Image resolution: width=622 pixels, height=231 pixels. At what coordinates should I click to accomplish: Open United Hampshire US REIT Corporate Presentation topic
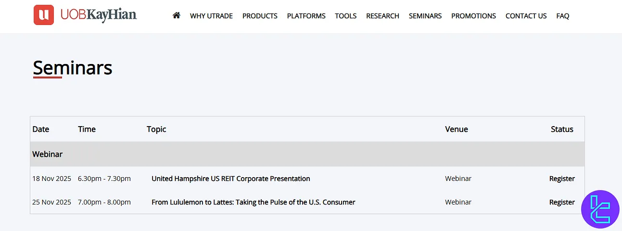(230, 179)
